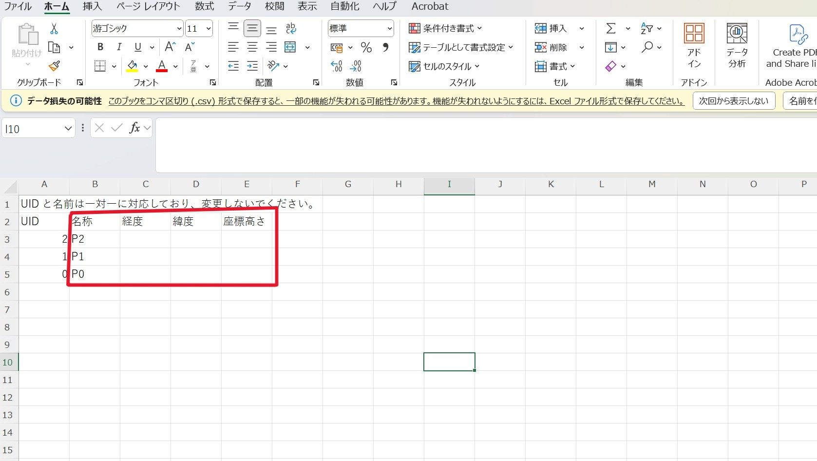Image resolution: width=817 pixels, height=461 pixels.
Task: Open the Data Analysis tool
Action: coord(737,46)
